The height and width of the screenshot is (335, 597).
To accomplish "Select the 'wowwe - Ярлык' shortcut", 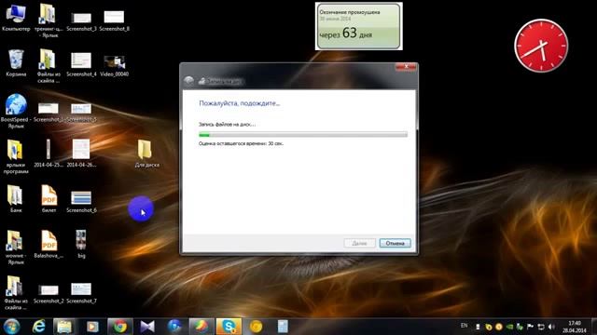I will tap(16, 247).
